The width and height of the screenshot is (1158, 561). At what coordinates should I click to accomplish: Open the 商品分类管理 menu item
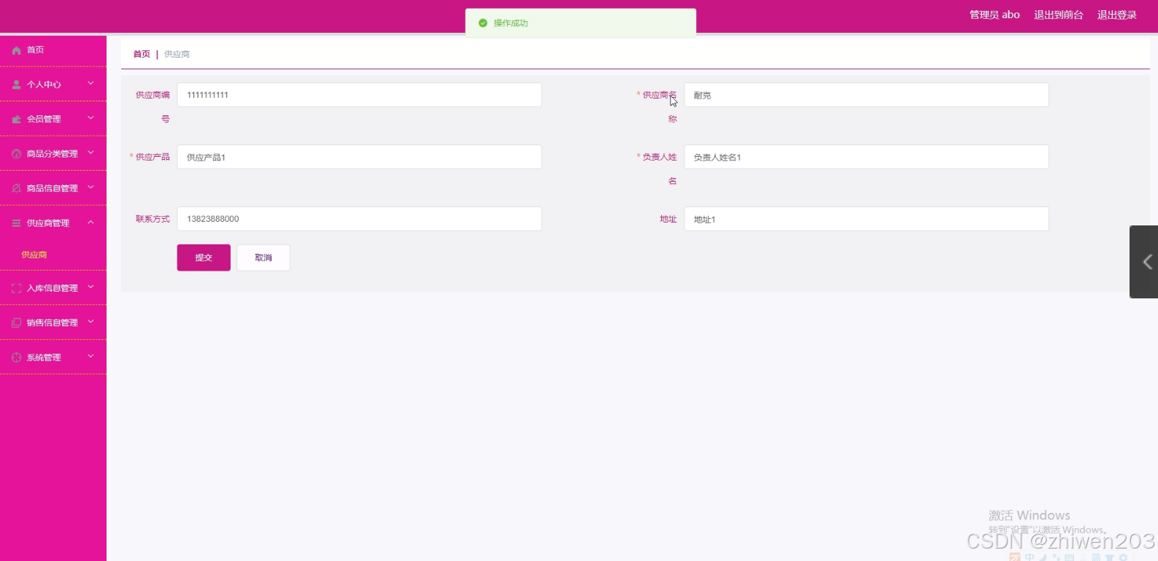coord(53,154)
